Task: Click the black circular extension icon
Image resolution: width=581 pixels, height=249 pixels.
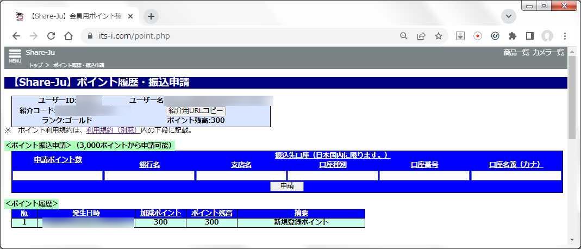Action: point(495,36)
